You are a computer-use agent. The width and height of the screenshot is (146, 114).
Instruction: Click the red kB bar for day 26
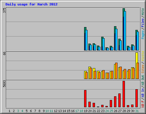pyautogui.click(x=115, y=102)
